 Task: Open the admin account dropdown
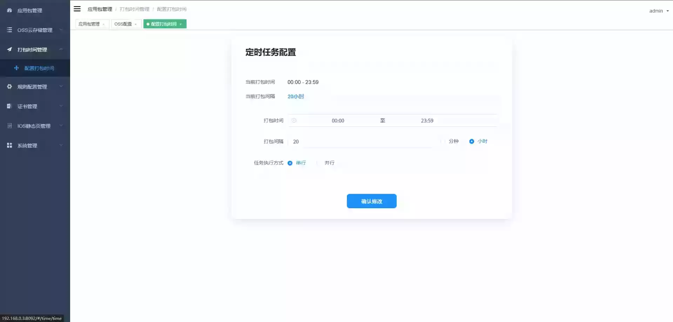coord(658,11)
